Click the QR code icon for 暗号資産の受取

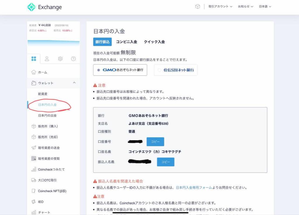[34, 158]
